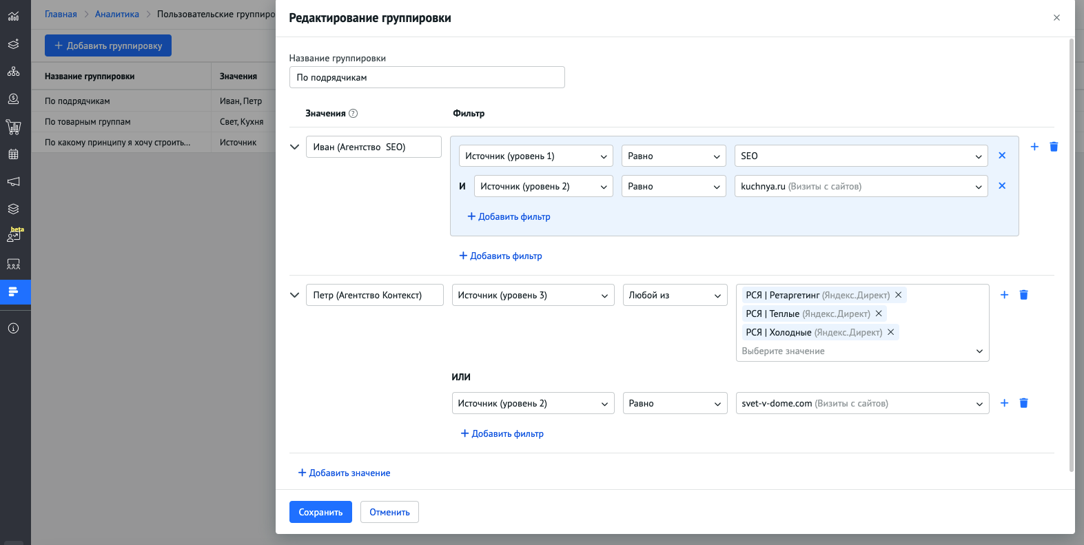Open Равно operator dropdown for svet-v-dome.com row
Viewport: 1084px width, 545px height.
(675, 403)
